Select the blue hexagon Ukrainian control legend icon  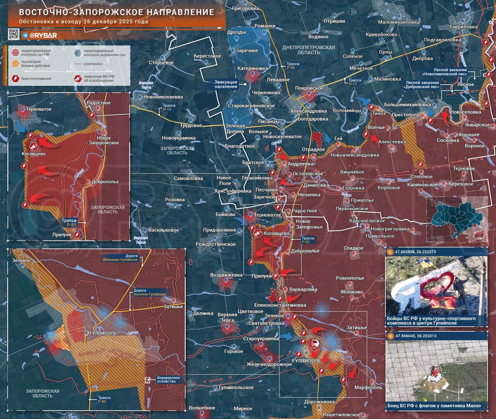[x=77, y=53]
